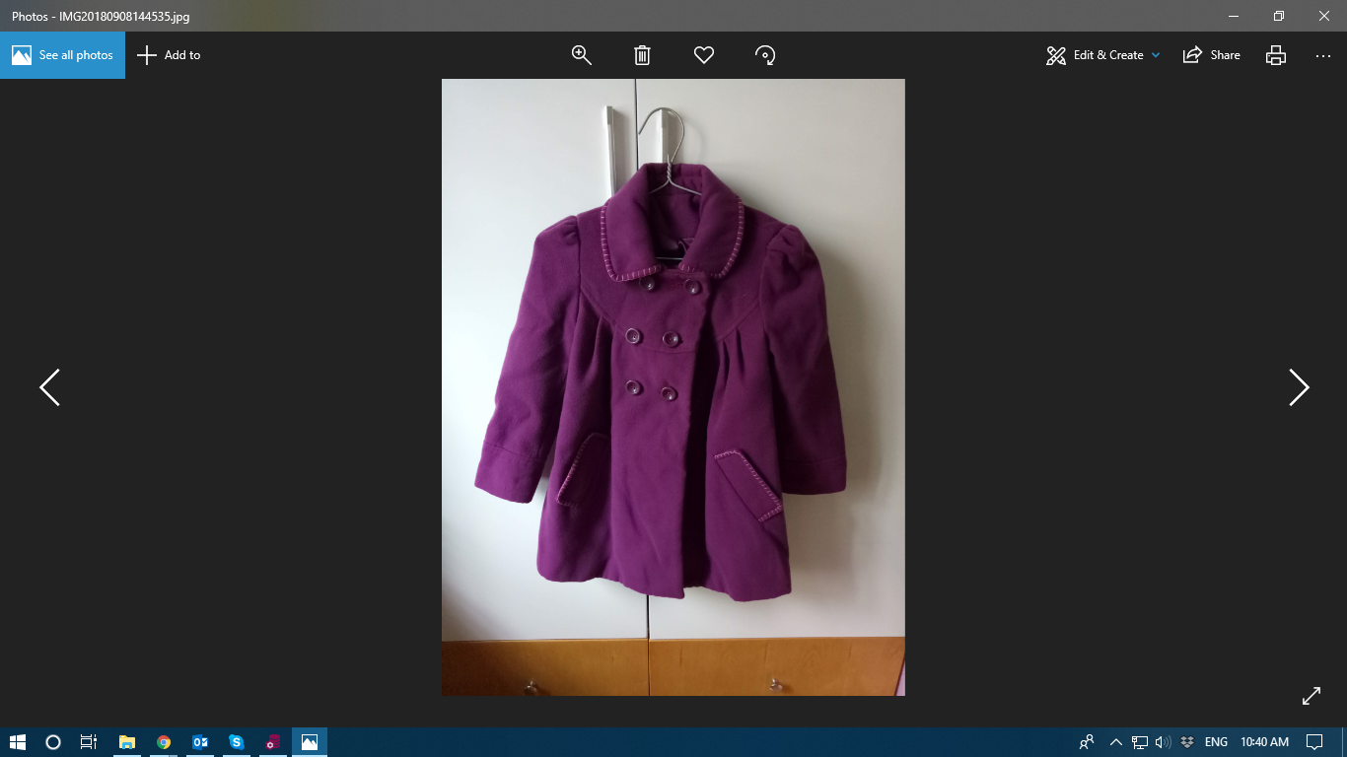Enter fullscreen with diagonal arrows icon
The image size is (1347, 757).
point(1311,696)
